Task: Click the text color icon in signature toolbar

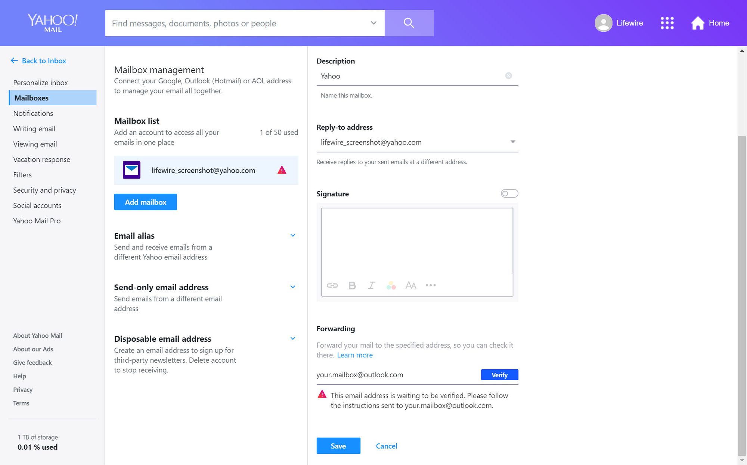Action: click(391, 285)
